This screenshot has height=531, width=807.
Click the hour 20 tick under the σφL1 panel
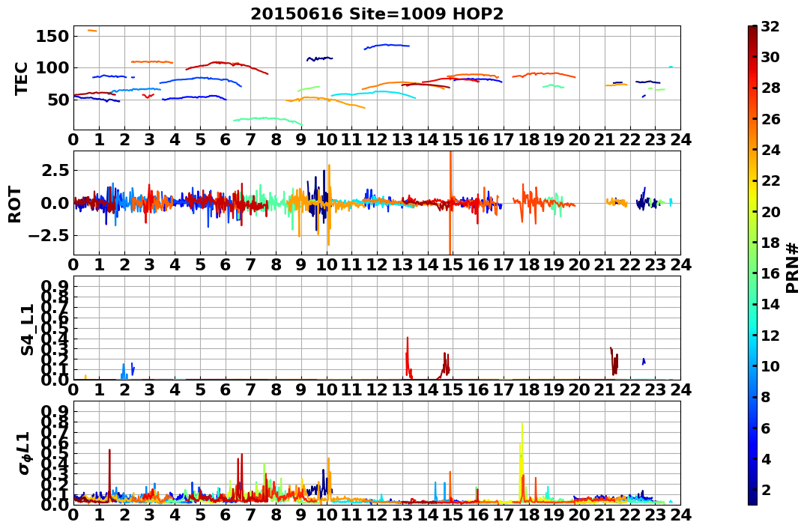(579, 515)
